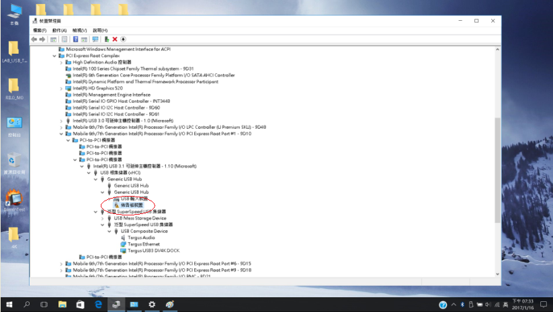Open the Windows Start menu

[x=9, y=305]
